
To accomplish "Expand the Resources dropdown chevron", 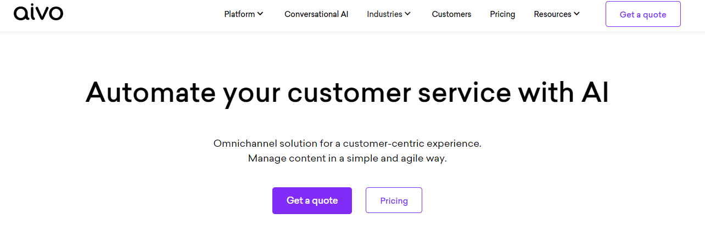I will [577, 14].
